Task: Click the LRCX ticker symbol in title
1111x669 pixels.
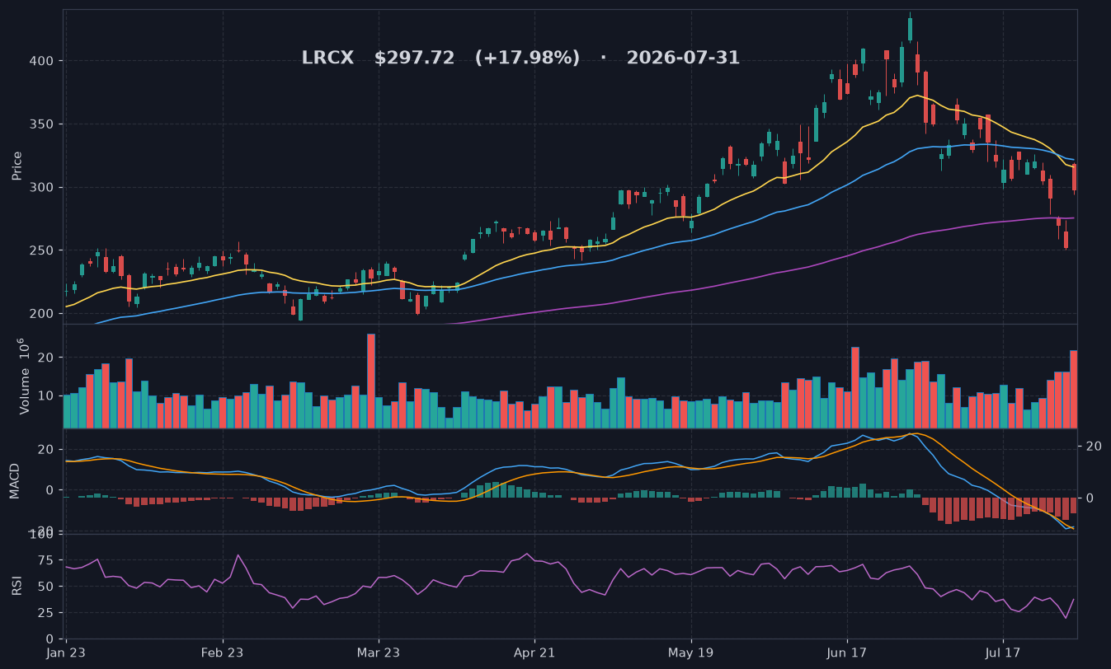Action: pos(327,58)
